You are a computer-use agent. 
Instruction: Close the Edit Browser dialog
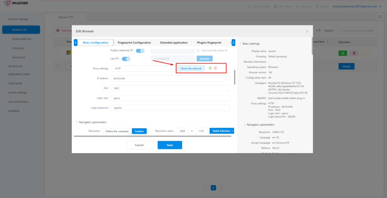tap(307, 31)
